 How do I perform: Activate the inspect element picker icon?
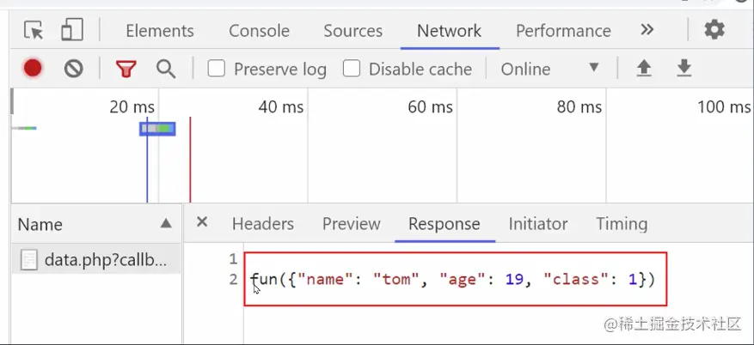click(x=34, y=31)
